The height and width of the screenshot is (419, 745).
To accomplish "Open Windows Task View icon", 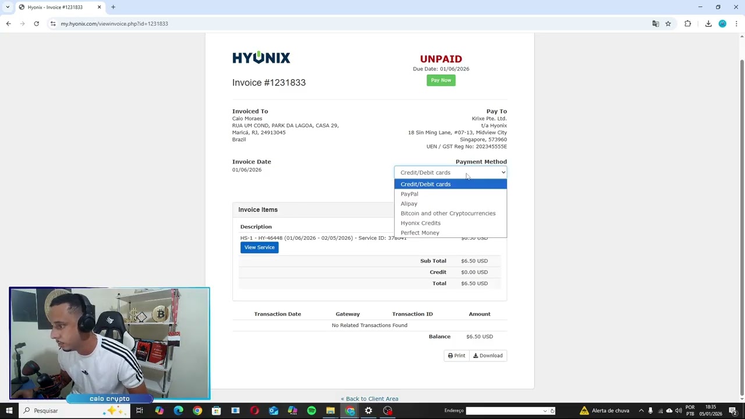I will coord(140,411).
